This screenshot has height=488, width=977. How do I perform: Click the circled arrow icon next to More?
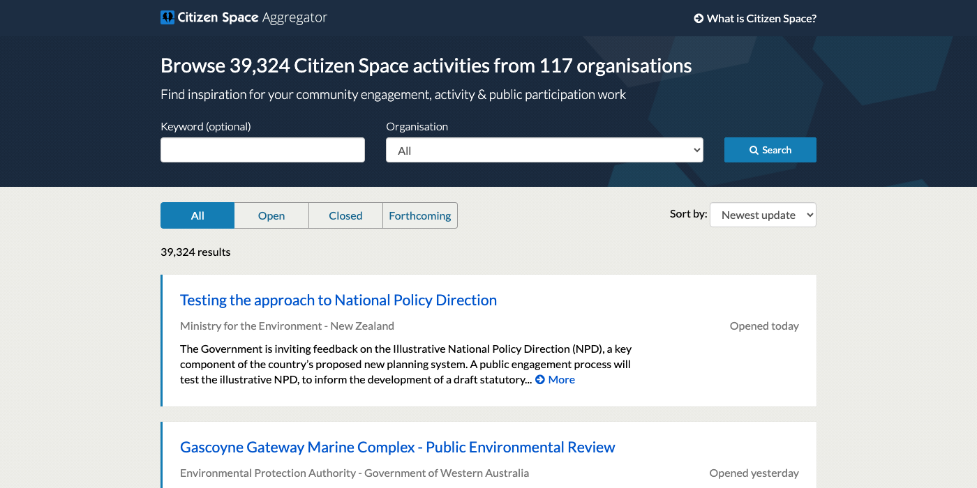pos(540,380)
